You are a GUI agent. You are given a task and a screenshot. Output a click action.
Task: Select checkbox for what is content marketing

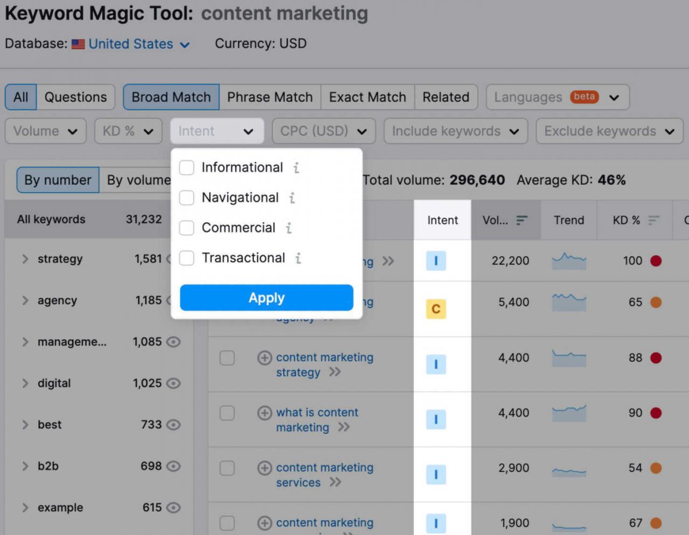(x=227, y=413)
